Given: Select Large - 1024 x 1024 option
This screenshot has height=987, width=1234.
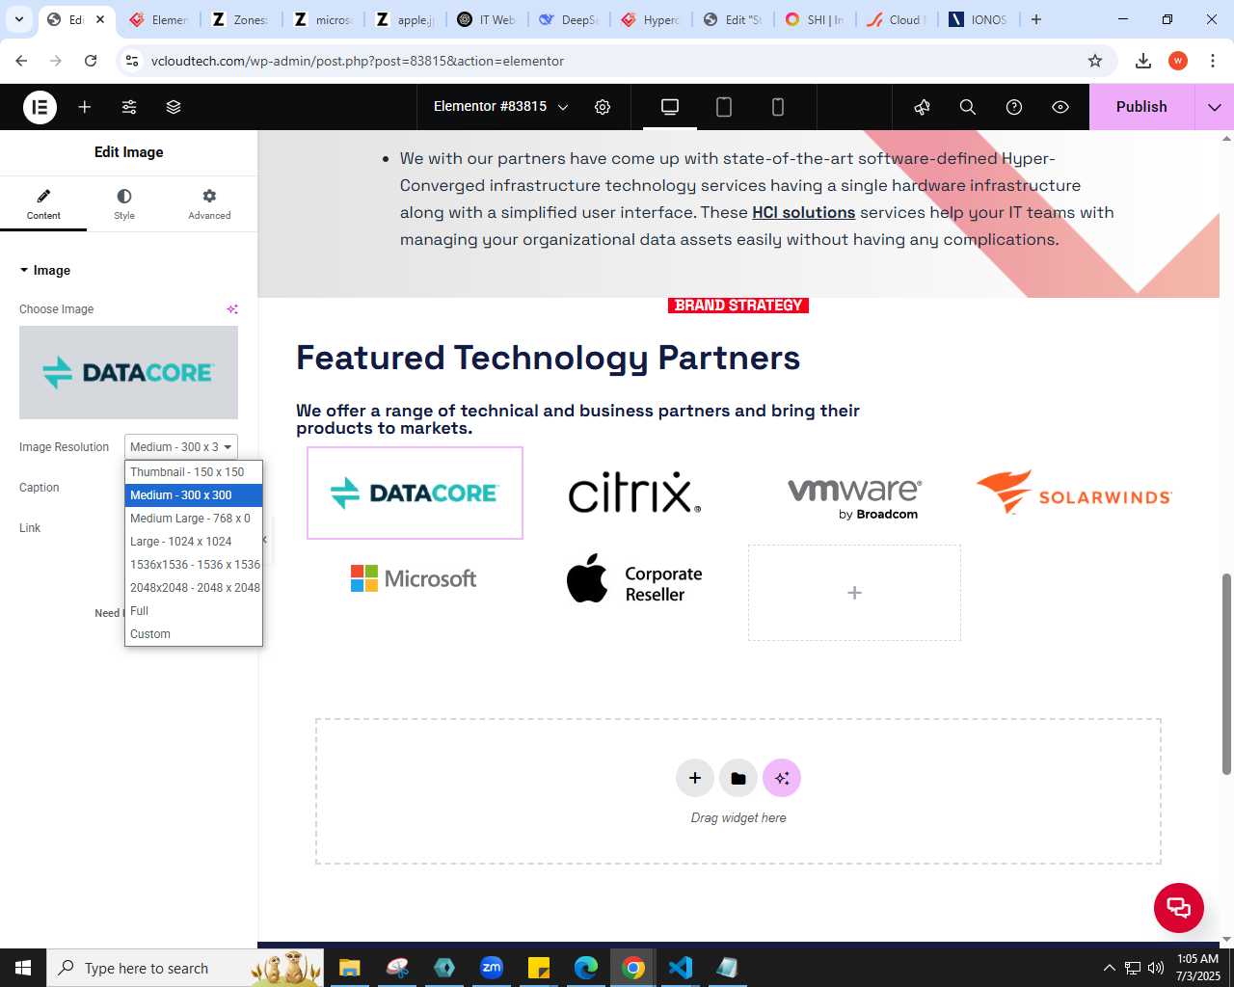Looking at the screenshot, I should 194,542.
